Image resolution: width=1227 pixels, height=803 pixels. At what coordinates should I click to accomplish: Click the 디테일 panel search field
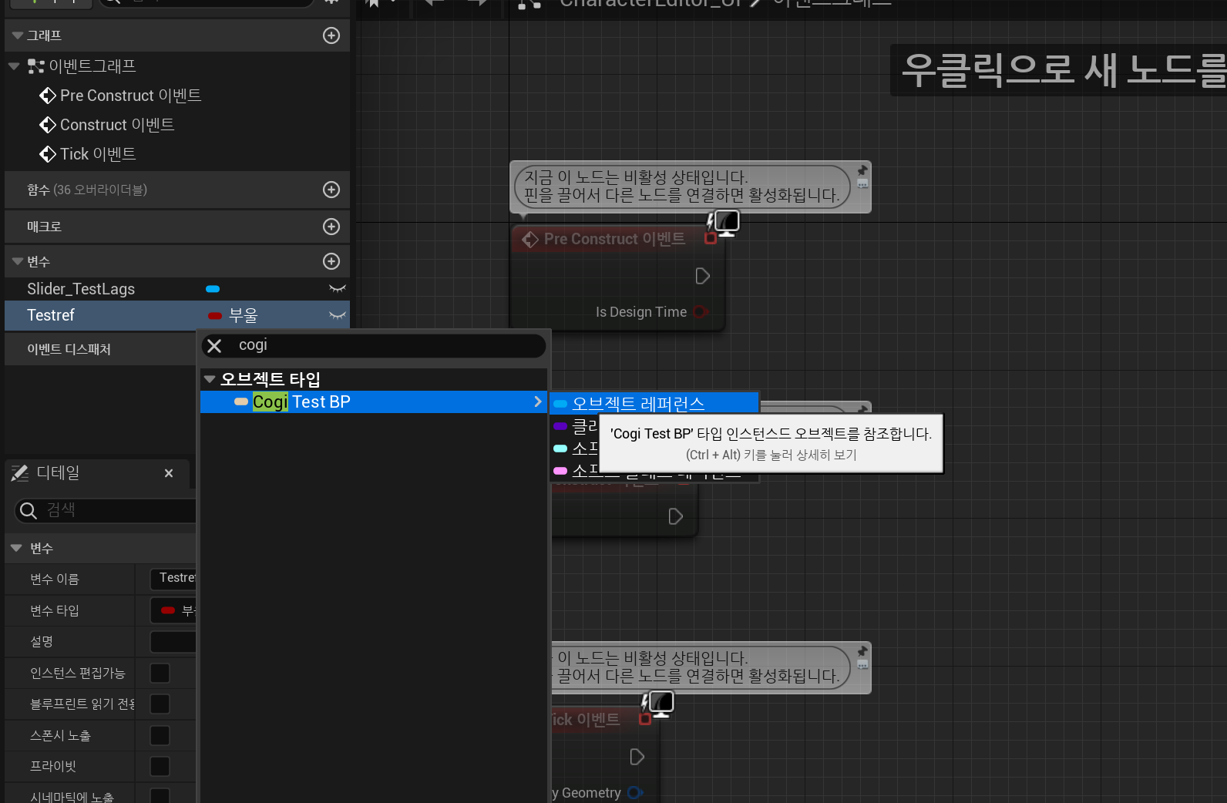[116, 510]
